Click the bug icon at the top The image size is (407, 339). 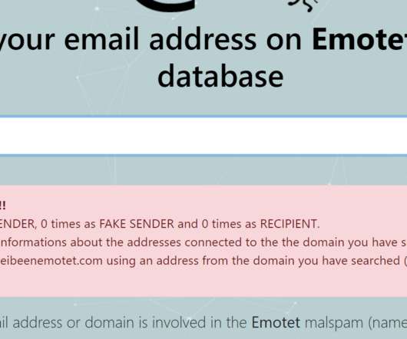tap(303, 5)
